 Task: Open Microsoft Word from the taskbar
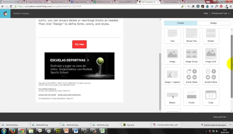tap(76, 131)
